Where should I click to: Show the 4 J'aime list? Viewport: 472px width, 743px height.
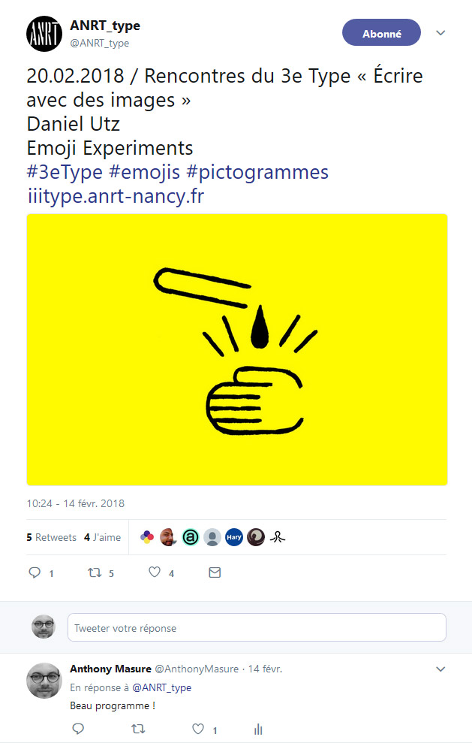(102, 537)
